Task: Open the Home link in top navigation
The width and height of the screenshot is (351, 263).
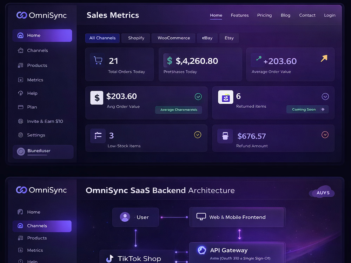Action: pos(216,15)
